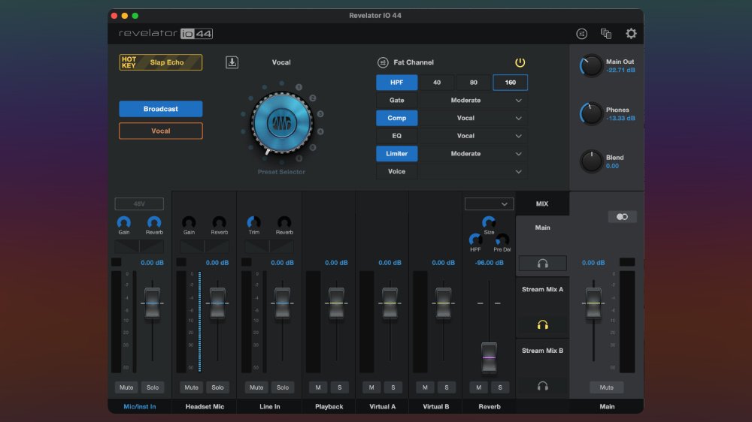The width and height of the screenshot is (752, 422).
Task: Click the Slap Echo hot key button
Action: tap(161, 62)
